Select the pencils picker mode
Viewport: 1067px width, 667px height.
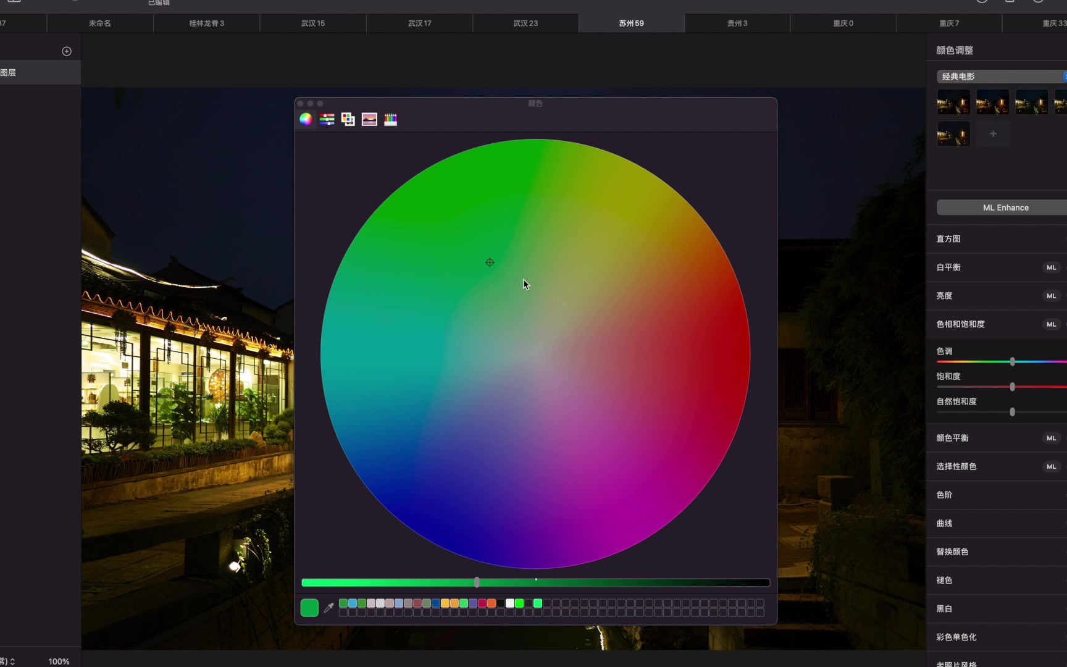click(390, 119)
